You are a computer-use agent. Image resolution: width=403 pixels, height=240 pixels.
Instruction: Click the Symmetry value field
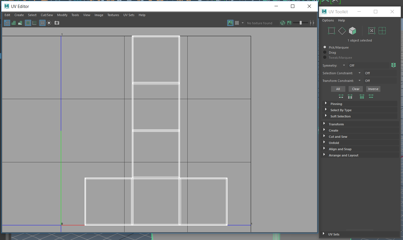click(x=368, y=65)
